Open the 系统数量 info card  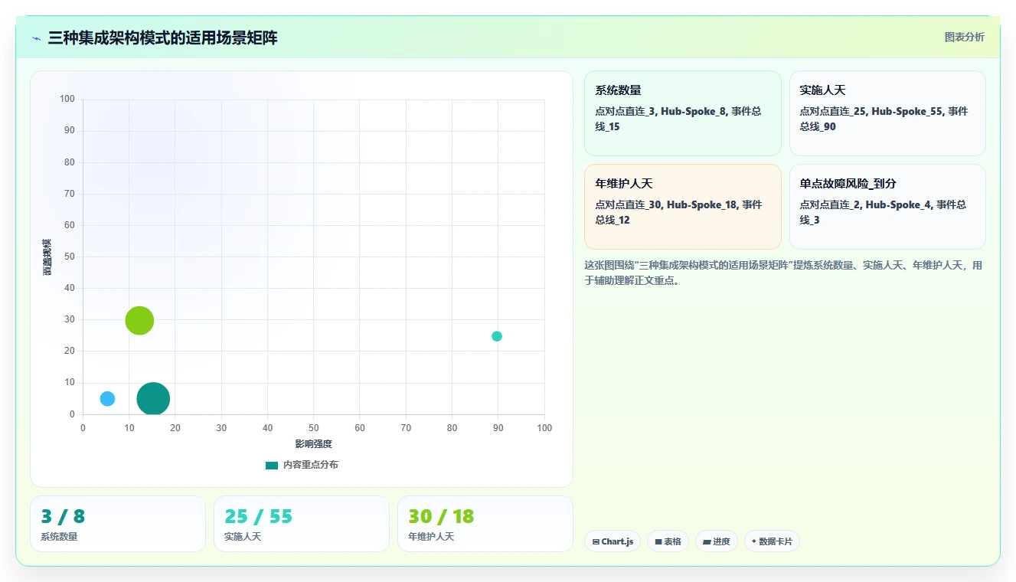coord(683,113)
